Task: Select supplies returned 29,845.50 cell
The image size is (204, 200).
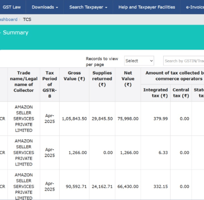Action: click(x=102, y=119)
